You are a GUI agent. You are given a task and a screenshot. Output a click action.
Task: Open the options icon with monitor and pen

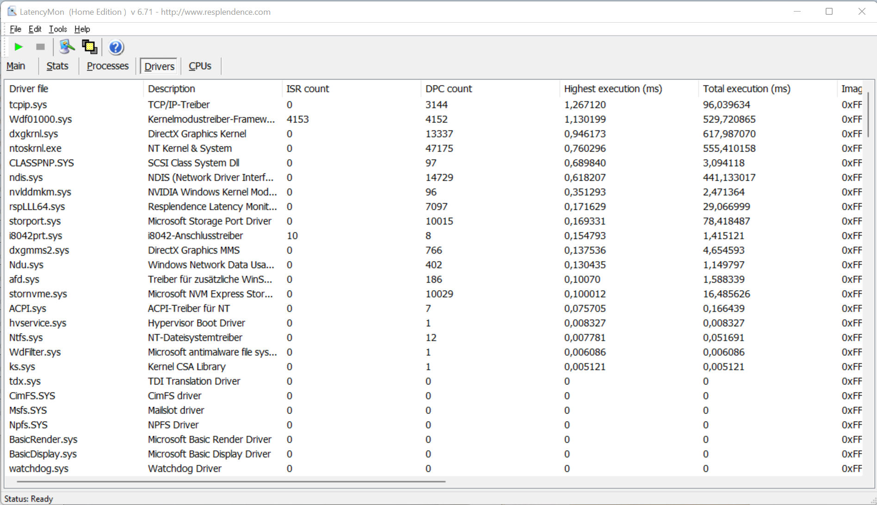[67, 47]
